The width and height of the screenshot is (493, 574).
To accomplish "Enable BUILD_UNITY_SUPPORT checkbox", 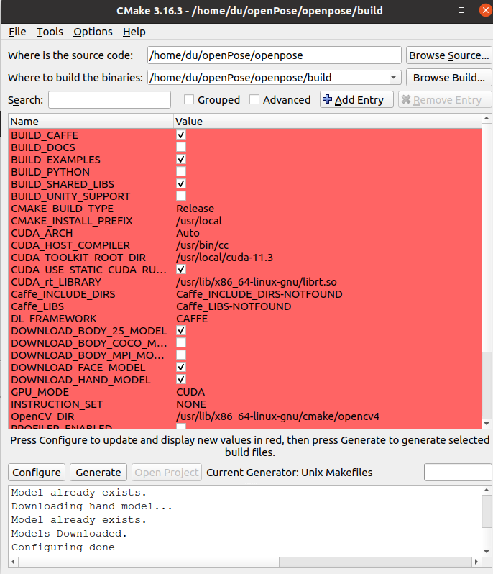I will click(181, 196).
